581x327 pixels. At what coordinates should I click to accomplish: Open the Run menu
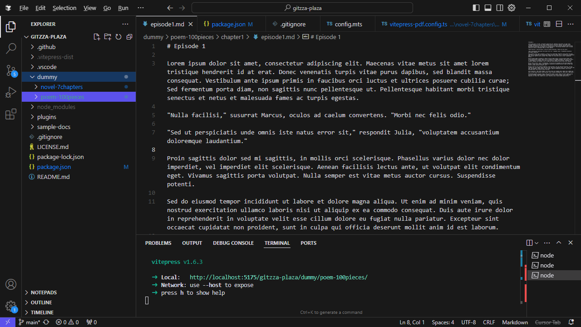123,8
